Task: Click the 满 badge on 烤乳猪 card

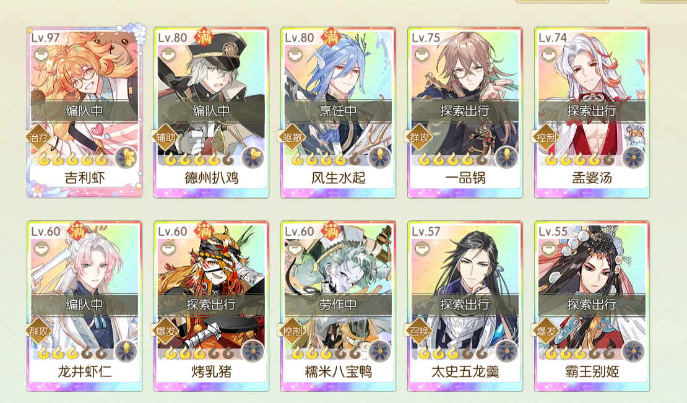Action: [x=204, y=230]
